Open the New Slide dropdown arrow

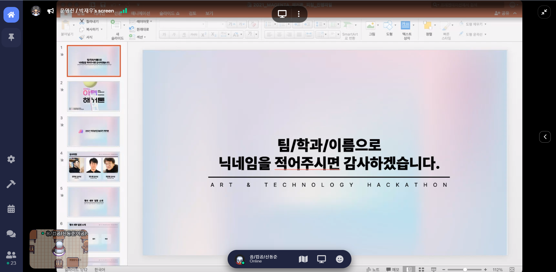click(124, 26)
